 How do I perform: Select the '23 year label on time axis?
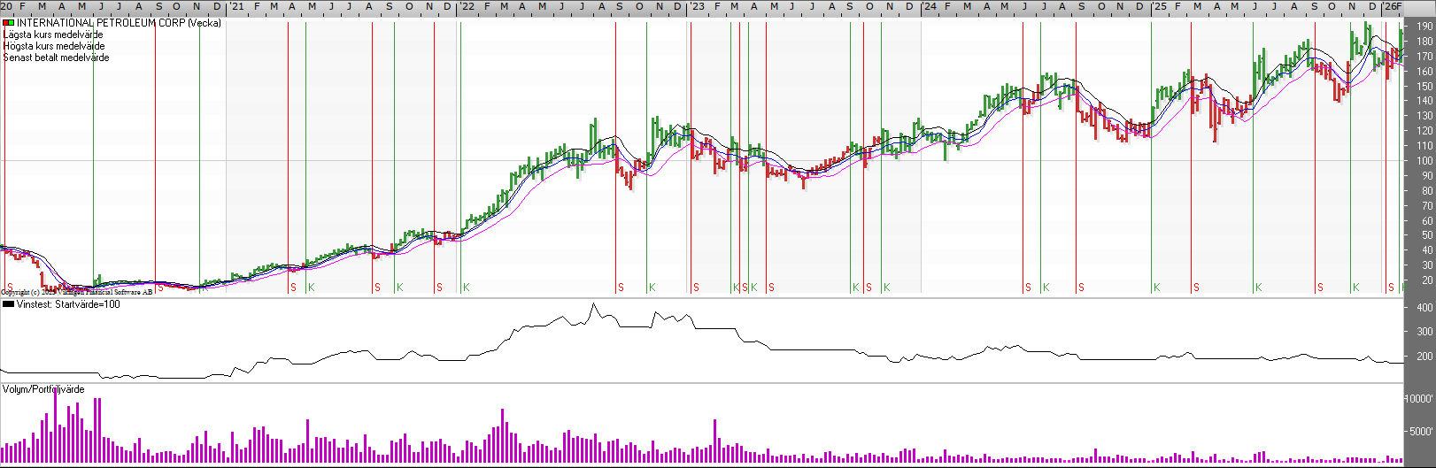click(698, 6)
